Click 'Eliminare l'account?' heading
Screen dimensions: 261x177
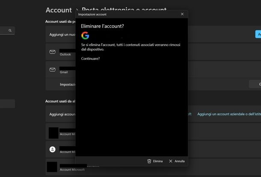click(x=102, y=26)
